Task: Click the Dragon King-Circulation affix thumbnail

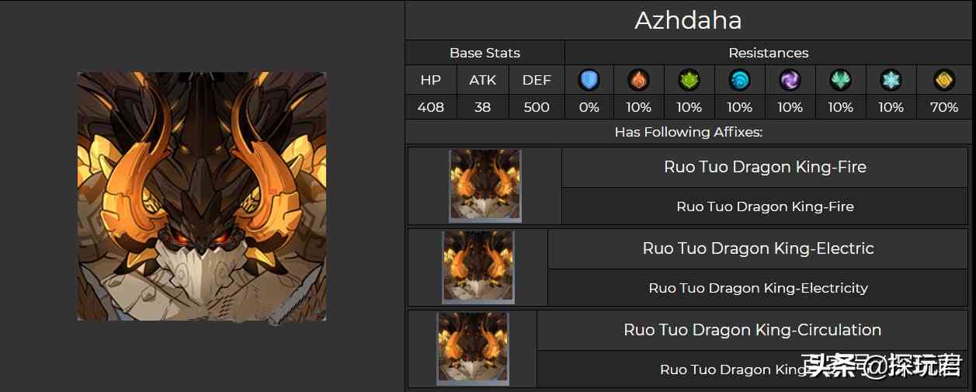Action: coord(473,348)
